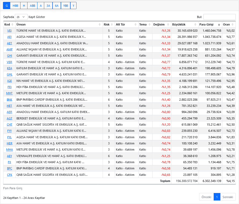Image resolution: width=239 pixels, height=204 pixels.
Task: Click the TÜRKİYE HAYAT title in the VEI row
Action: tap(51, 31)
